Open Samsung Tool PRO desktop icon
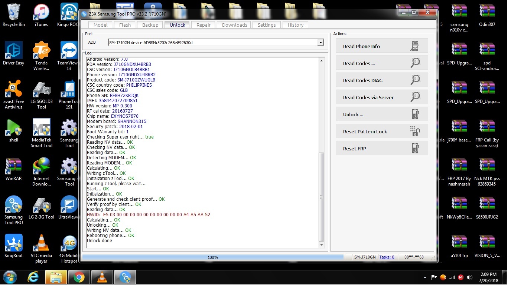The width and height of the screenshot is (511, 290). 14,210
